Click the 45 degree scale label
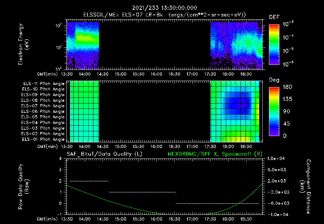The image size is (324, 224). pyautogui.click(x=287, y=124)
